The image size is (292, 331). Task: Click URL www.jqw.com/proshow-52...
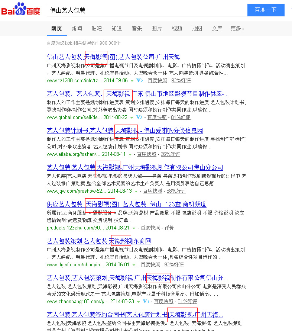pyautogui.click(x=77, y=191)
